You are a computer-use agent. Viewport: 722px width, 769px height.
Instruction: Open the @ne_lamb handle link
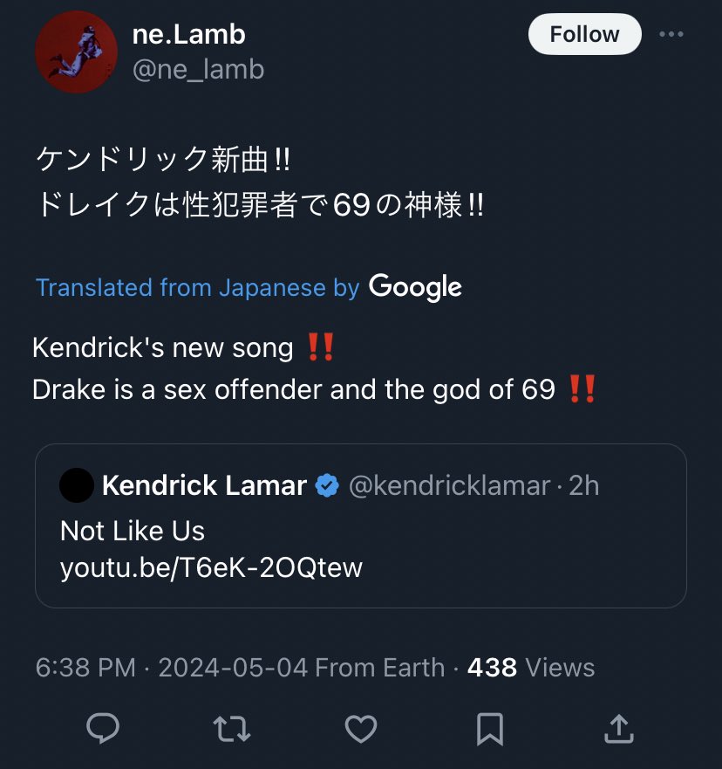click(x=199, y=69)
